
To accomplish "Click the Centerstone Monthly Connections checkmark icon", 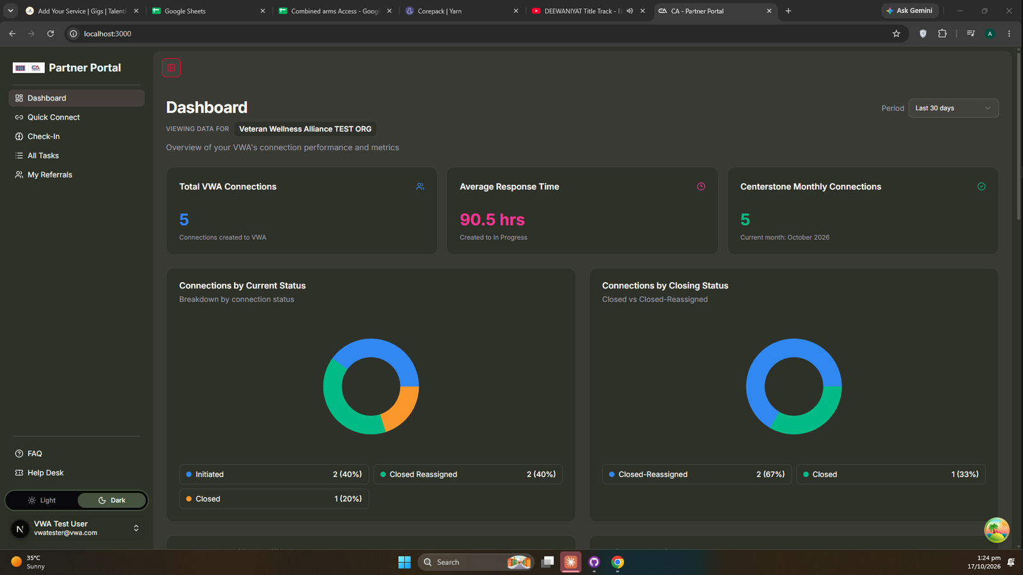I will (981, 187).
